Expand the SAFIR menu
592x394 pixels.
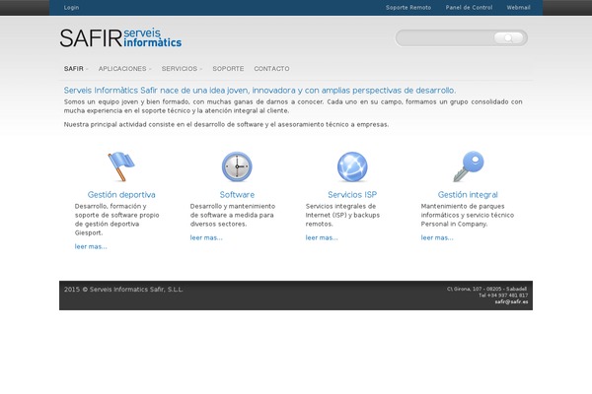tap(76, 69)
